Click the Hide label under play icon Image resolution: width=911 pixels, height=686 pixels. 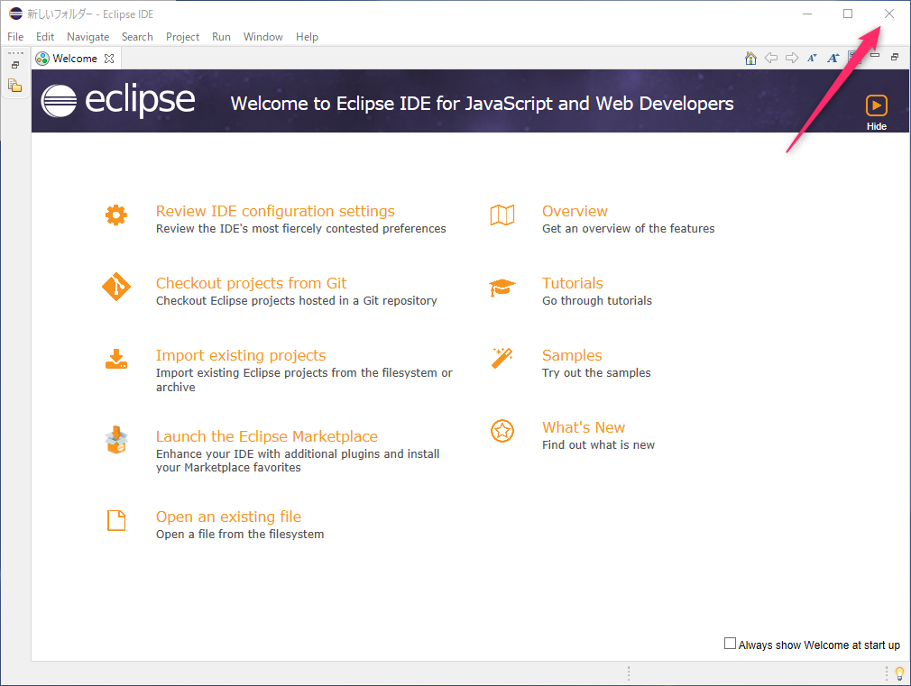point(876,126)
